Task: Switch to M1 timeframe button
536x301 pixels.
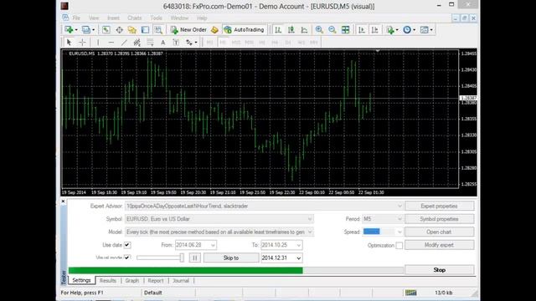Action: click(209, 43)
